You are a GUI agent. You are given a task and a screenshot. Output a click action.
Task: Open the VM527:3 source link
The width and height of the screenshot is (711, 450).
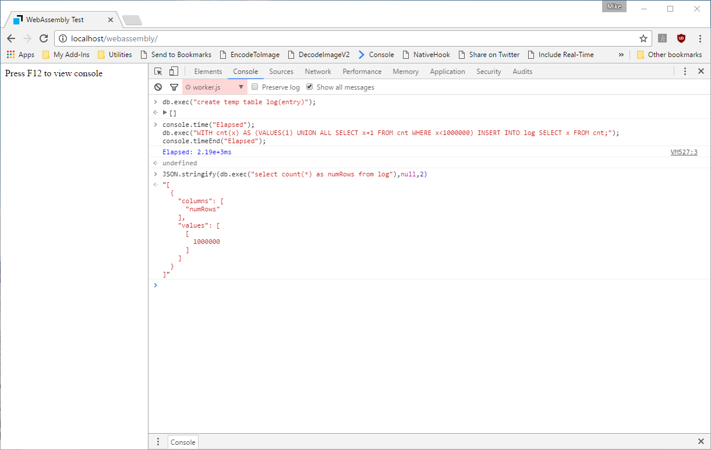[x=684, y=152]
